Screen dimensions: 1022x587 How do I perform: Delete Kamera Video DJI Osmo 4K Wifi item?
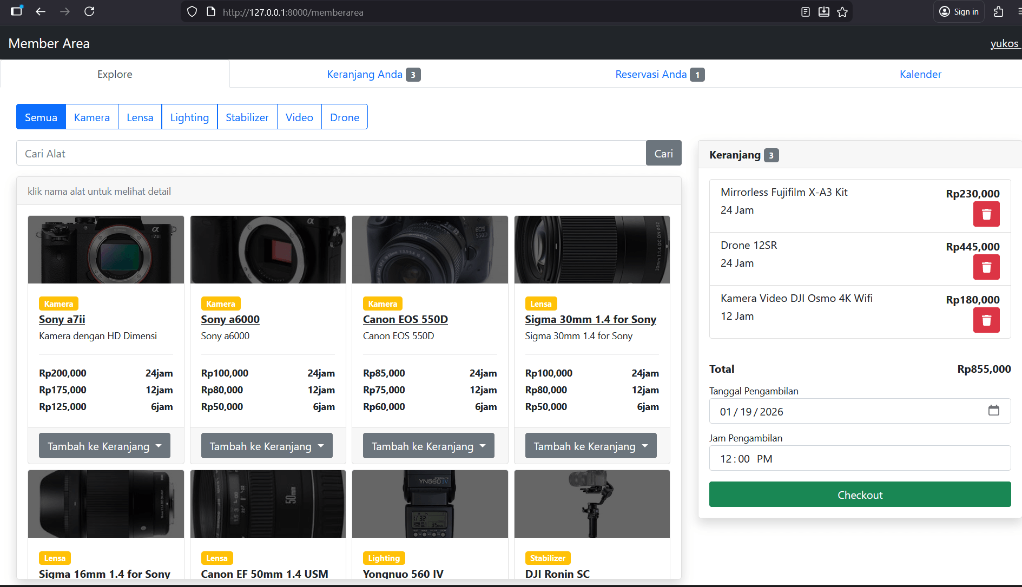[x=986, y=320]
